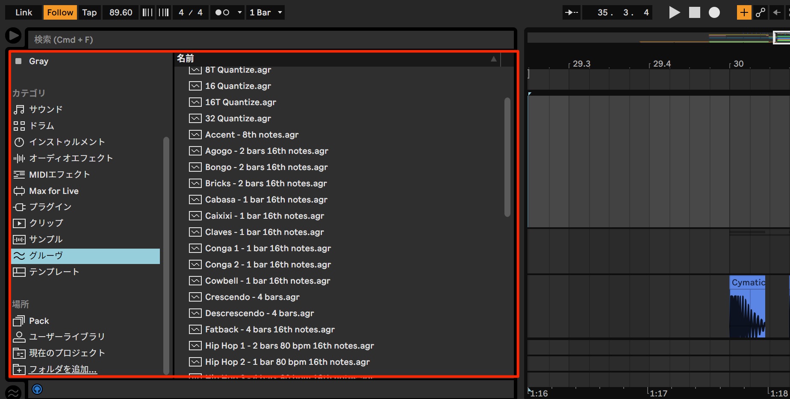Image resolution: width=790 pixels, height=399 pixels.
Task: Select Caixixi - 1 bar 16th notes.agr
Action: (x=265, y=216)
